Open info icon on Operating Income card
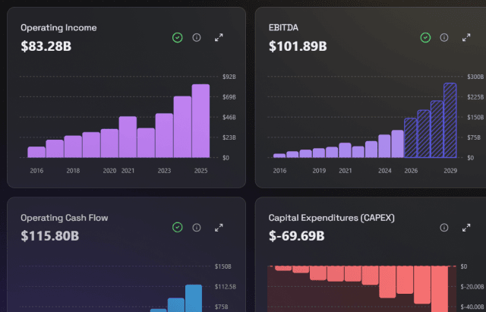486x312 pixels. (x=197, y=37)
